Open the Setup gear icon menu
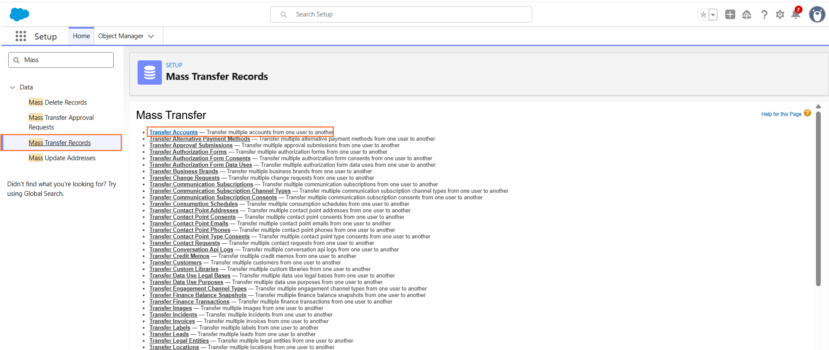 click(x=780, y=15)
